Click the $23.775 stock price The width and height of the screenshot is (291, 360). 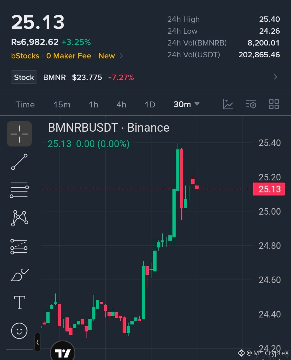click(87, 77)
